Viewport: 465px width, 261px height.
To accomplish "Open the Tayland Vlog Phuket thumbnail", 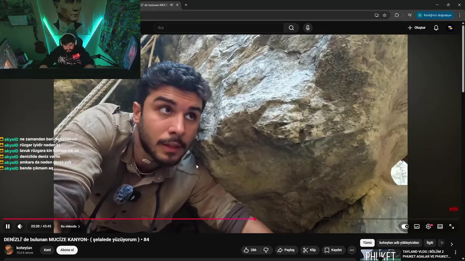I will [x=380, y=255].
